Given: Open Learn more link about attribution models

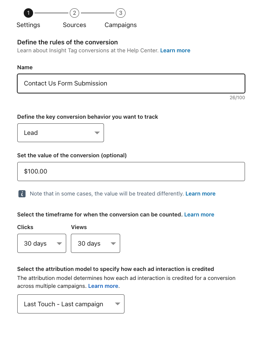Looking at the screenshot, I should 103,286.
